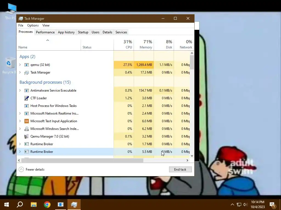
Task: Open the notification center icon
Action: coord(272,205)
